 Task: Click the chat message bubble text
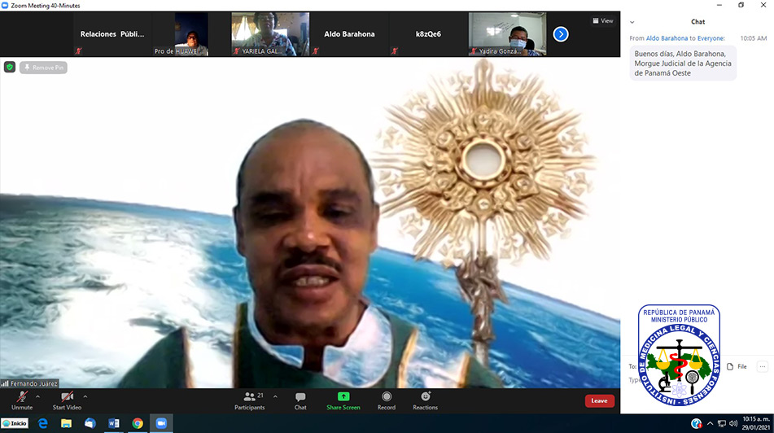[x=683, y=63]
